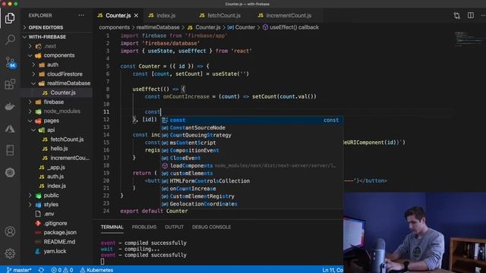The width and height of the screenshot is (486, 273).
Task: Click the Explorer more actions ellipsis
Action: [81, 15]
